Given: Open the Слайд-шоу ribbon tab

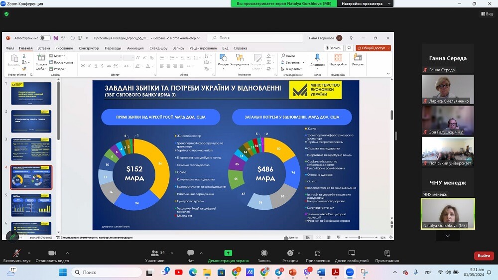Looking at the screenshot, I should click(158, 48).
